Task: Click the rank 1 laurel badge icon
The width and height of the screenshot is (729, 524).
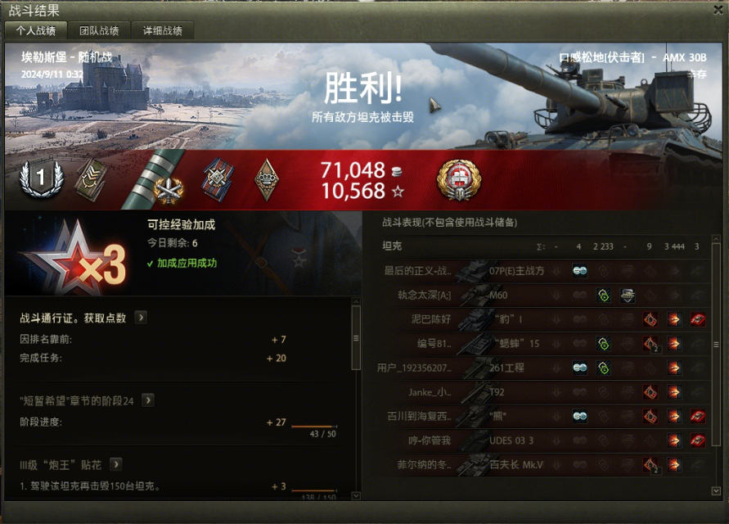Action: point(41,178)
